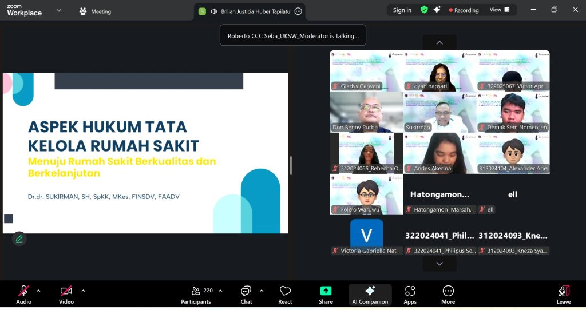Viewport: 586px width, 310px height.
Task: Open the annotate pencil button
Action: [19, 239]
